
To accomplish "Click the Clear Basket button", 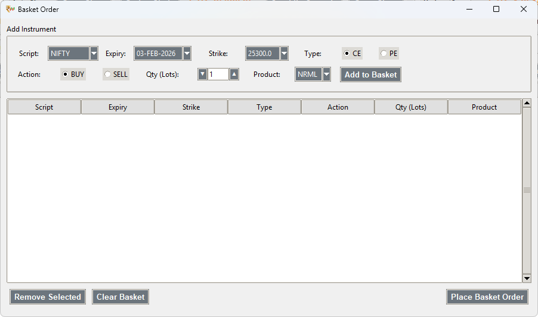I will [120, 297].
